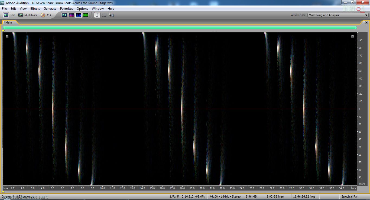This screenshot has height=200, width=370.
Task: Click the 5.96 MB status entry
Action: (251, 196)
